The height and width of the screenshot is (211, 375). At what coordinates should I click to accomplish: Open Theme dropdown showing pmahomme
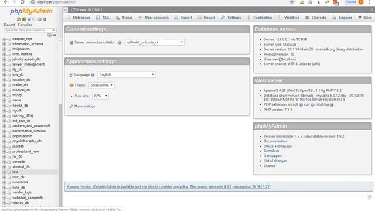pyautogui.click(x=101, y=85)
